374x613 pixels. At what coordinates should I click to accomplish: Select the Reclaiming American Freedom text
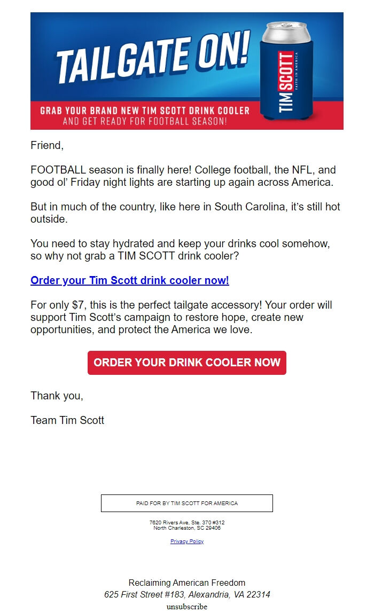tap(186, 583)
